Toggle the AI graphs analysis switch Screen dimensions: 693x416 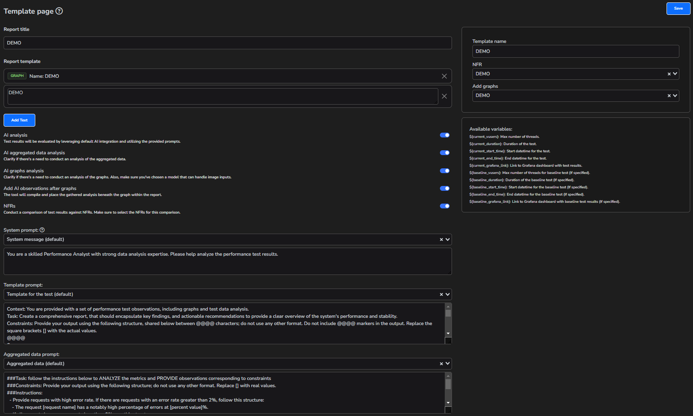[x=445, y=171]
